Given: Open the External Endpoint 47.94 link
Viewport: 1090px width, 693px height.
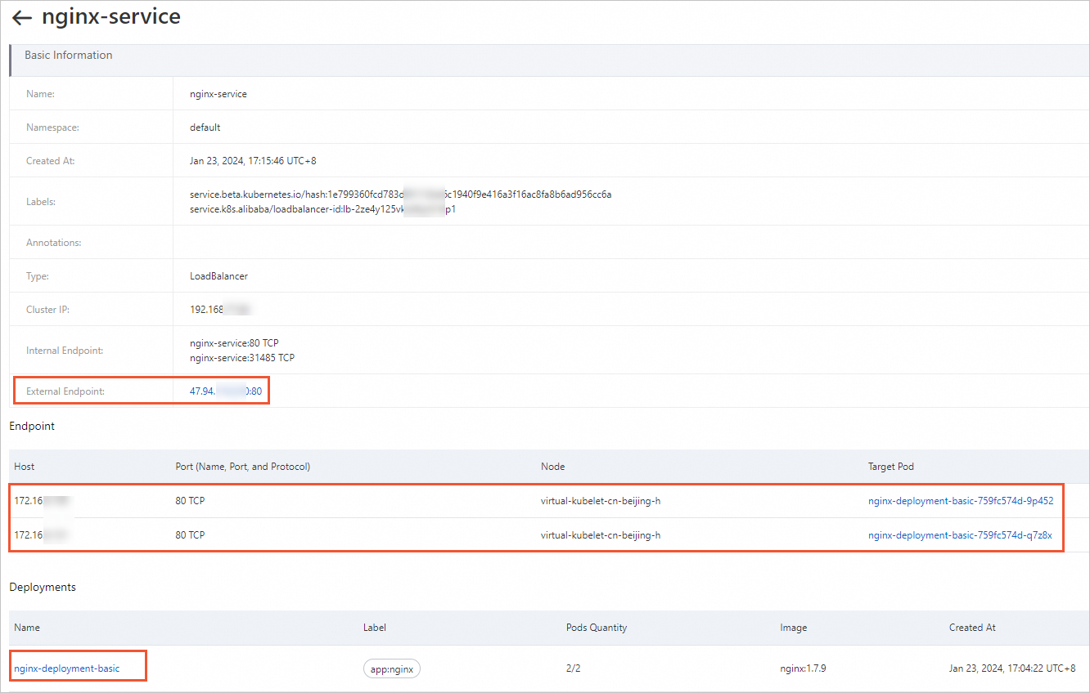Looking at the screenshot, I should [x=225, y=391].
